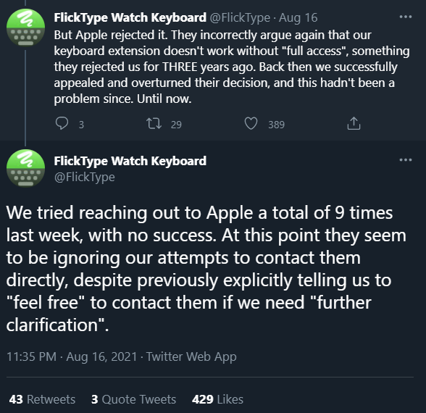Click FlickType avatar on the main tweet
The height and width of the screenshot is (413, 426).
(25, 168)
